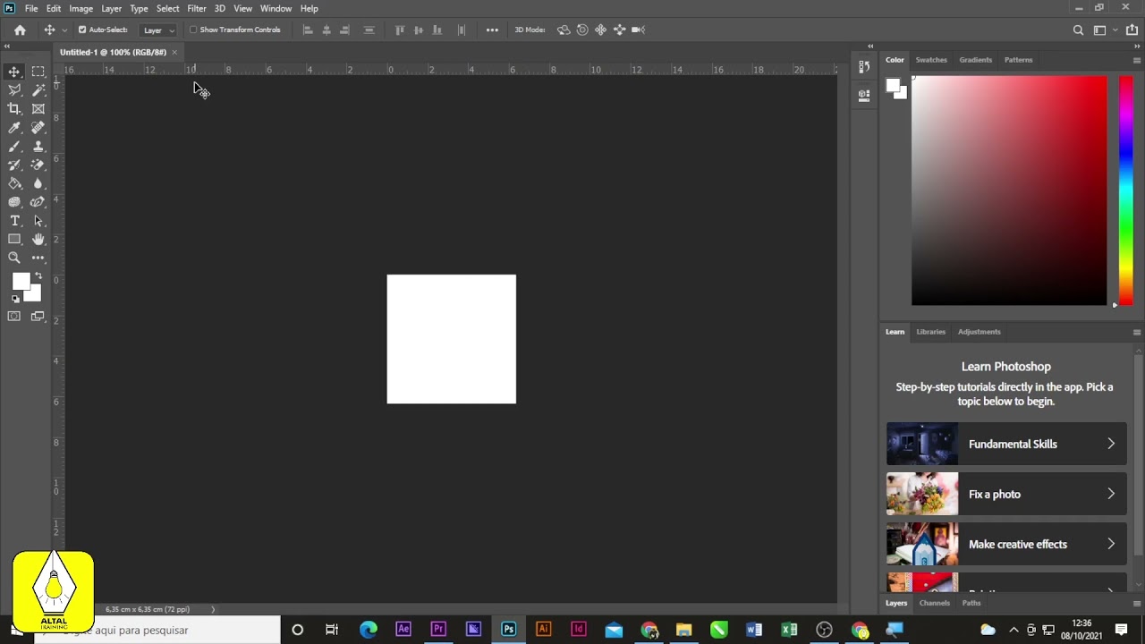Open Fix a photo tutorial
Image resolution: width=1145 pixels, height=644 pixels.
1006,494
